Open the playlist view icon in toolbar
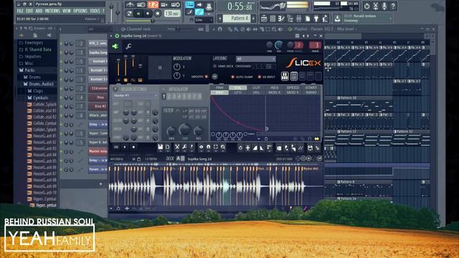This screenshot has height=258, width=459. (264, 19)
